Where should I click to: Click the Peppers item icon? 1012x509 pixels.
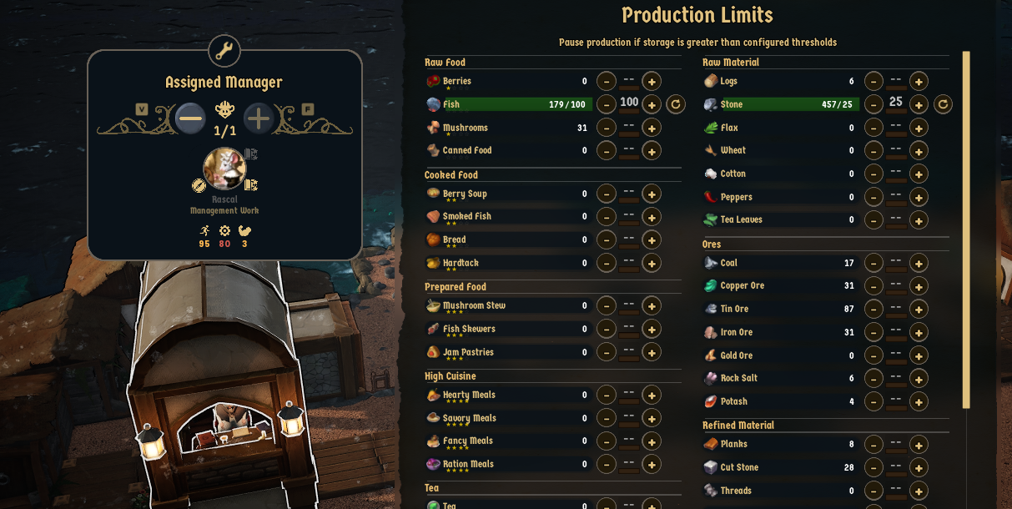click(x=710, y=198)
